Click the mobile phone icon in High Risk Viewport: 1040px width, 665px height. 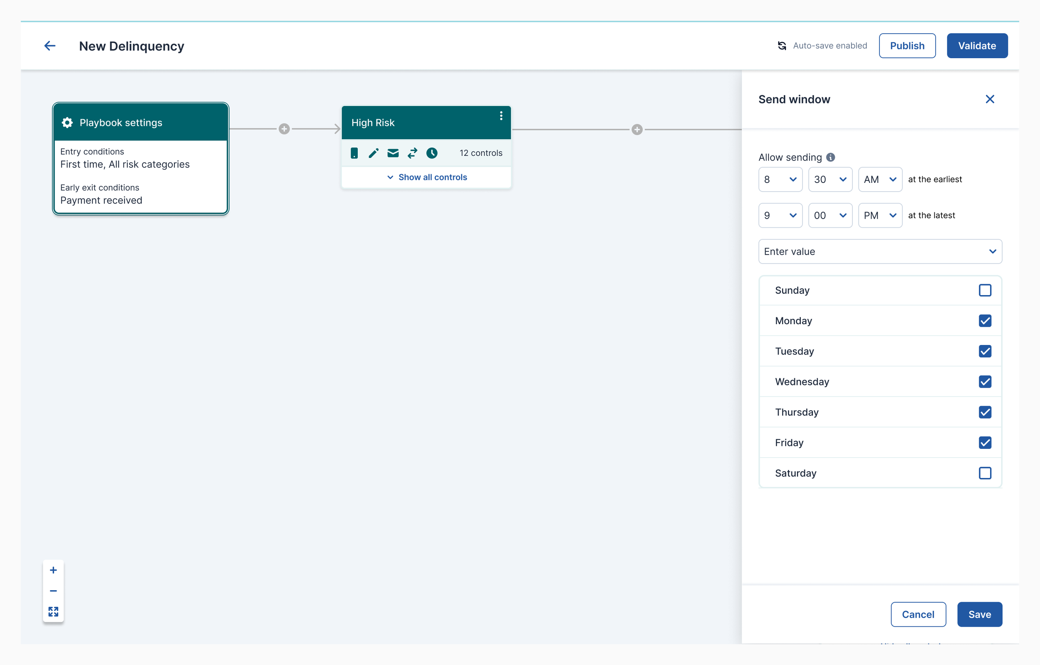[354, 153]
